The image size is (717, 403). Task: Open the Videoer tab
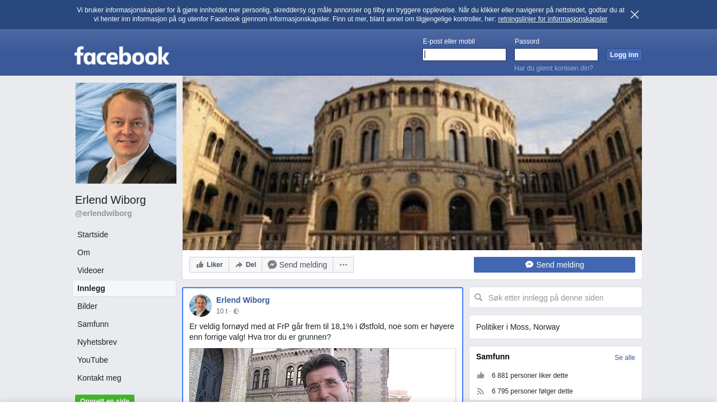(x=124, y=270)
